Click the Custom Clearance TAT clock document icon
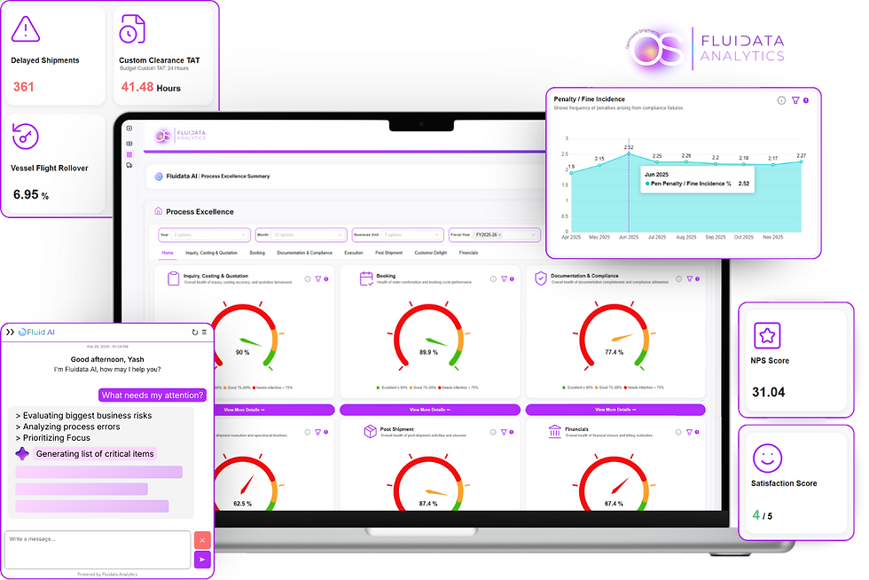Image resolution: width=869 pixels, height=580 pixels. (132, 29)
